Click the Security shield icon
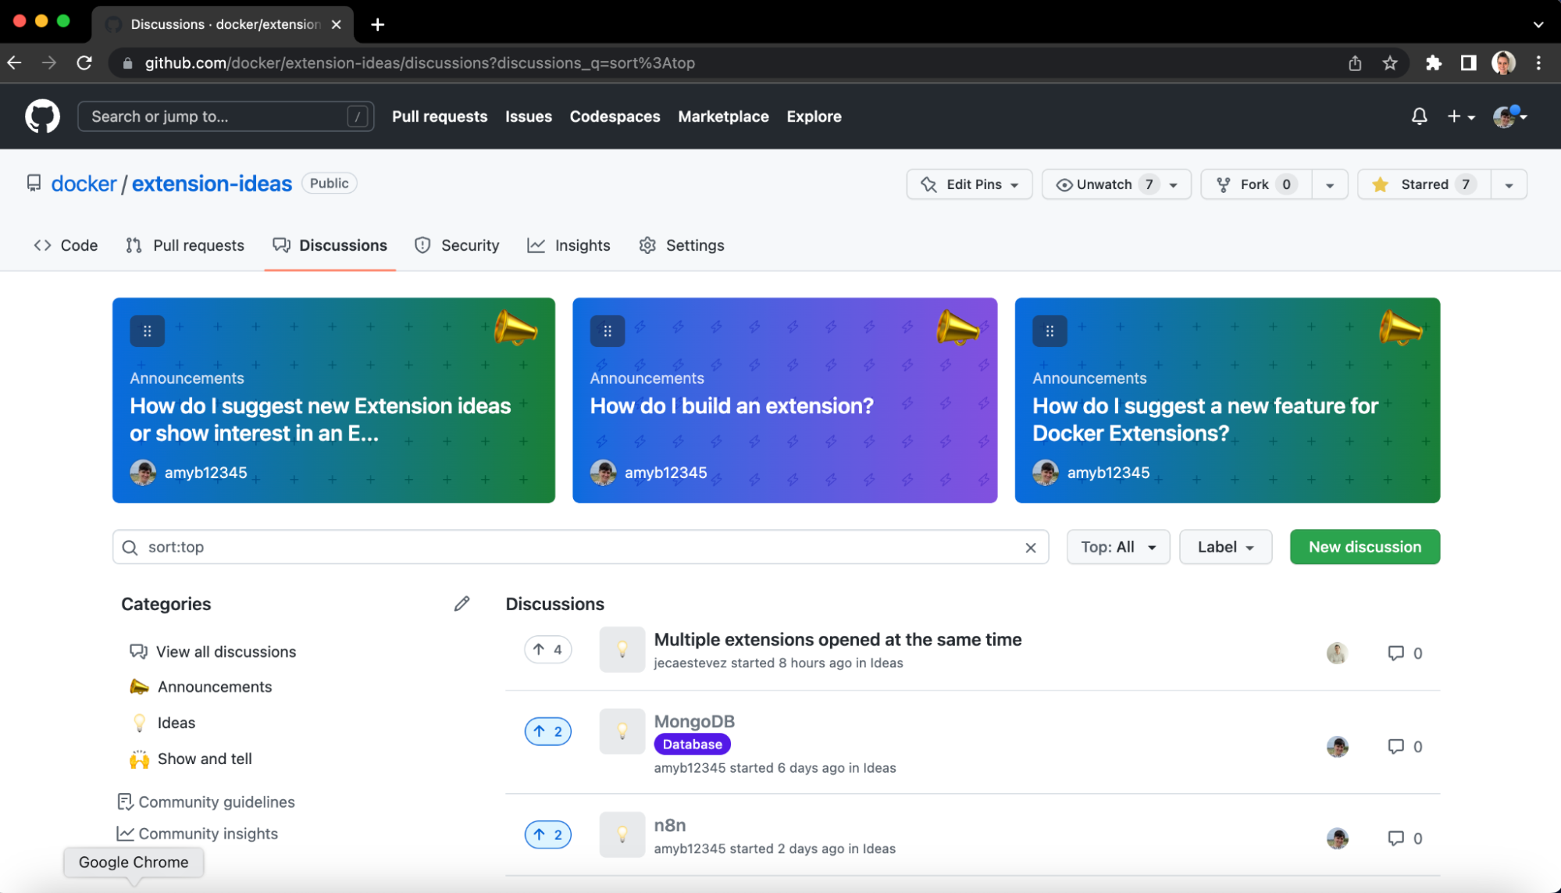Image resolution: width=1561 pixels, height=893 pixels. click(422, 245)
